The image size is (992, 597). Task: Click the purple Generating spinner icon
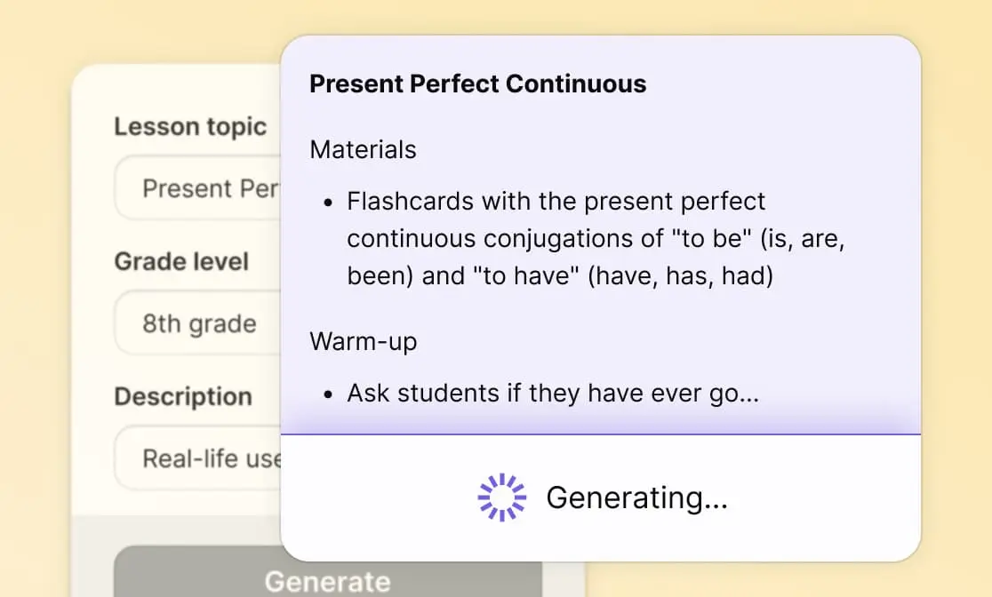pyautogui.click(x=502, y=497)
